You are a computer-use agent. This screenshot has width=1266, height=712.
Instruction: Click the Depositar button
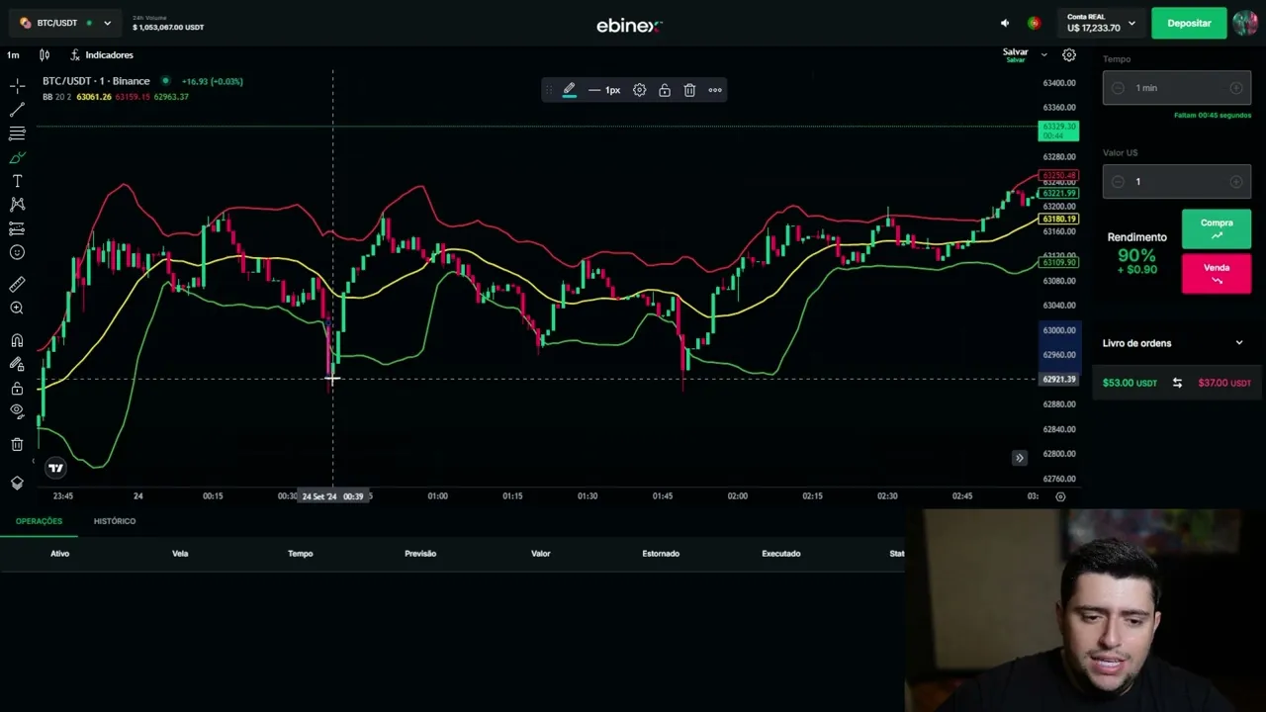tap(1189, 23)
